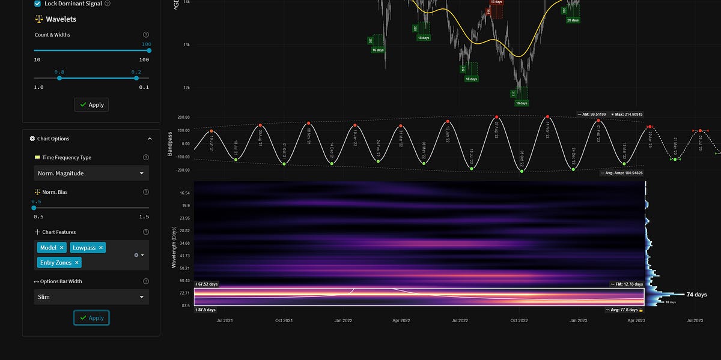This screenshot has width=721, height=360.
Task: Open the Slim bar width dropdown
Action: (90, 297)
